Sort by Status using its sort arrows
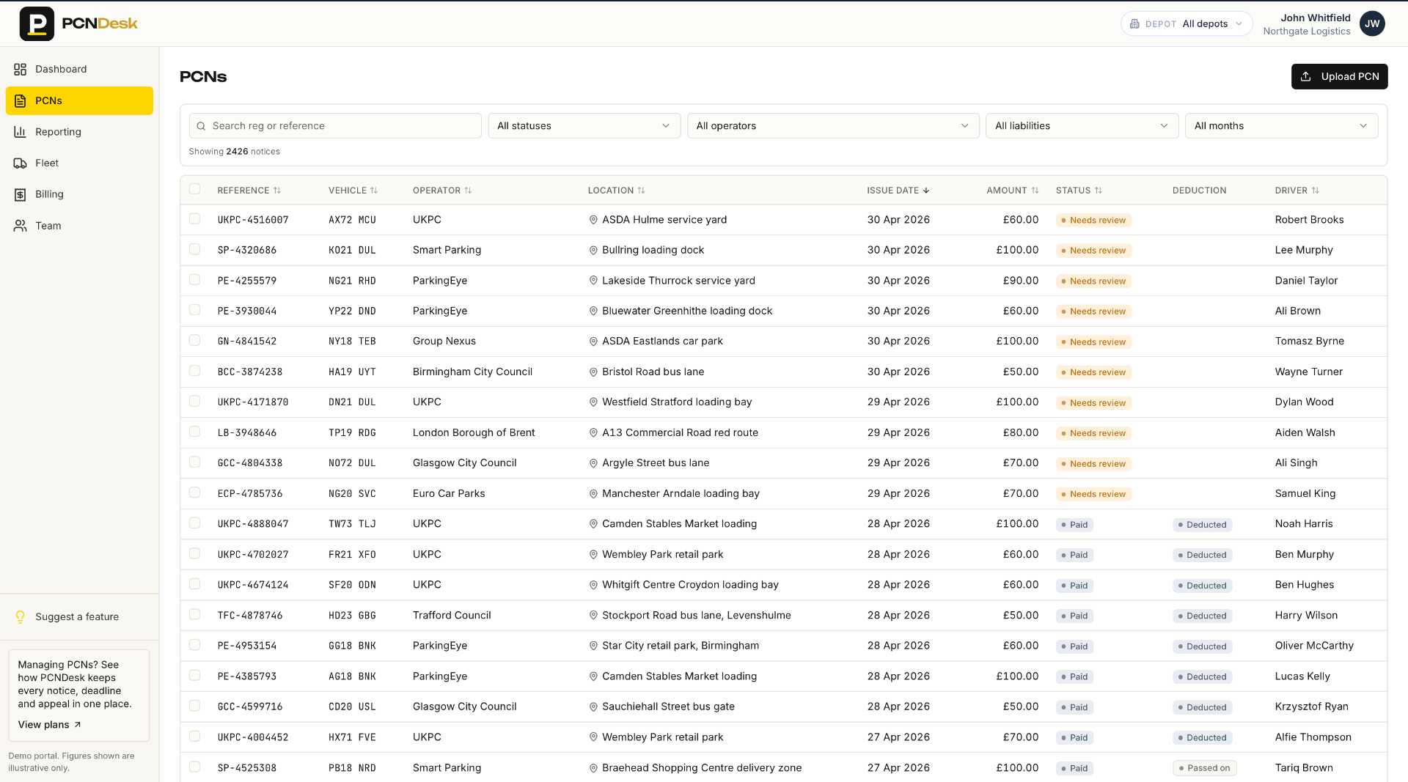Screen dimensions: 1408x782 (x=1099, y=191)
